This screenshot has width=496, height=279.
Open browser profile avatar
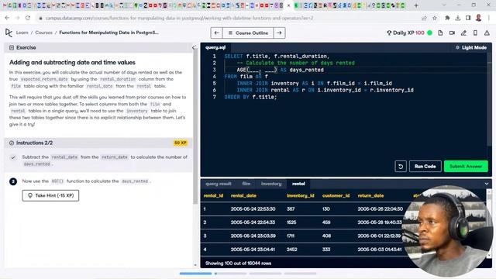point(479,18)
